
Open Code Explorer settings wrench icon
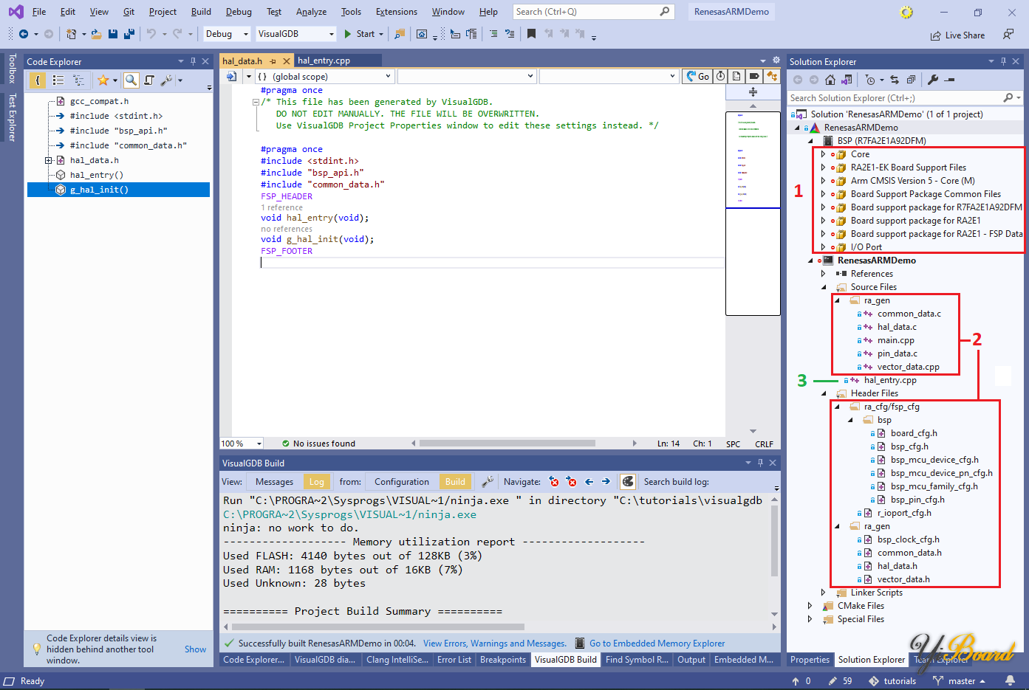(x=166, y=80)
